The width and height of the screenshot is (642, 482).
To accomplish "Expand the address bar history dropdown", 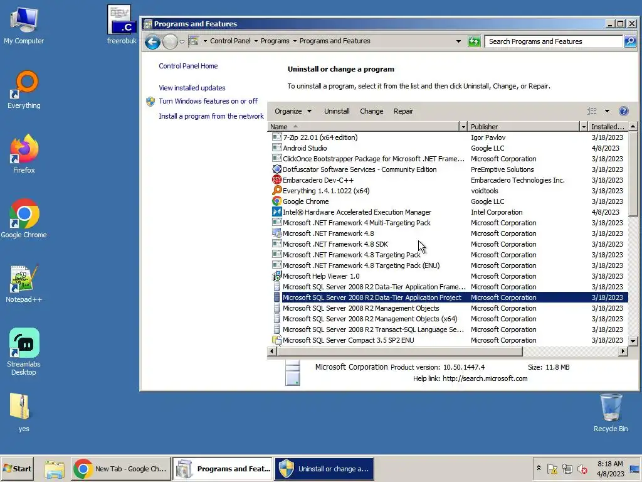I will click(x=458, y=41).
